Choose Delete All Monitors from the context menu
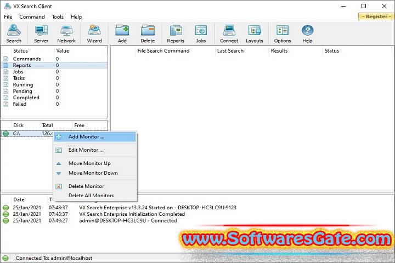Screen dimensions: 395x263 95,195
